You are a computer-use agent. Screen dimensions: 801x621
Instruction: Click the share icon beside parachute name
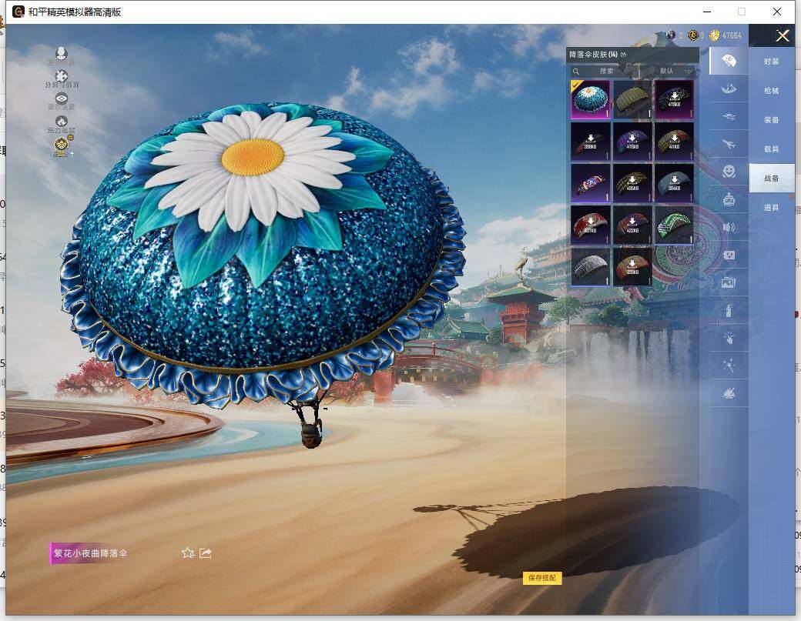(x=206, y=553)
